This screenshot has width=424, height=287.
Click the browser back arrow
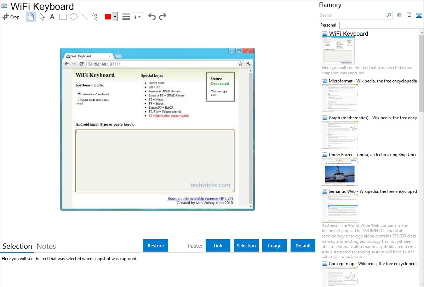coord(67,64)
